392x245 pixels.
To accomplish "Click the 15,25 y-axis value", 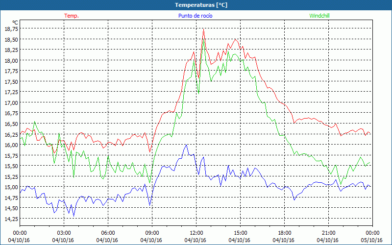I will [11, 176].
